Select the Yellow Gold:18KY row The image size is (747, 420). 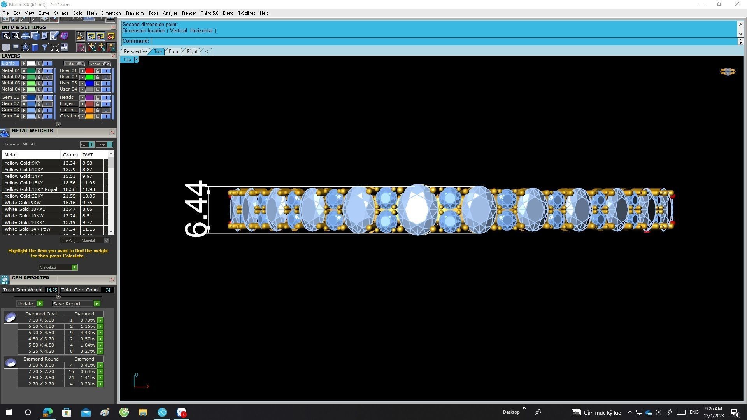point(54,183)
